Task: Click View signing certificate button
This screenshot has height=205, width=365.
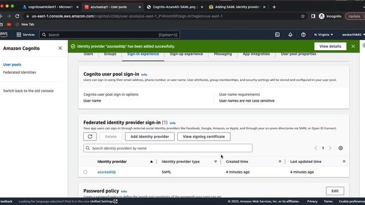Action: (x=204, y=137)
